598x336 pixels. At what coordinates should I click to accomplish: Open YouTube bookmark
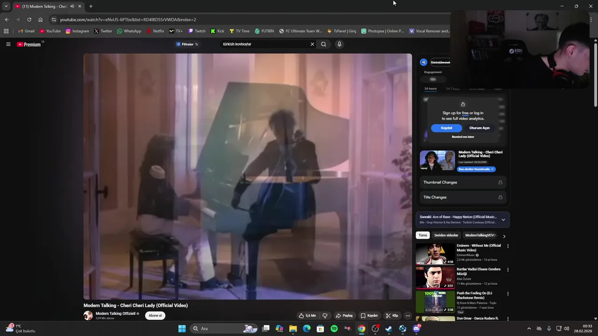(50, 31)
